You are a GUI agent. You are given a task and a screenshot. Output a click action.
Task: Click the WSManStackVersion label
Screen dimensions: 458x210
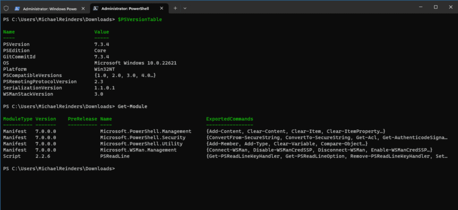click(28, 94)
